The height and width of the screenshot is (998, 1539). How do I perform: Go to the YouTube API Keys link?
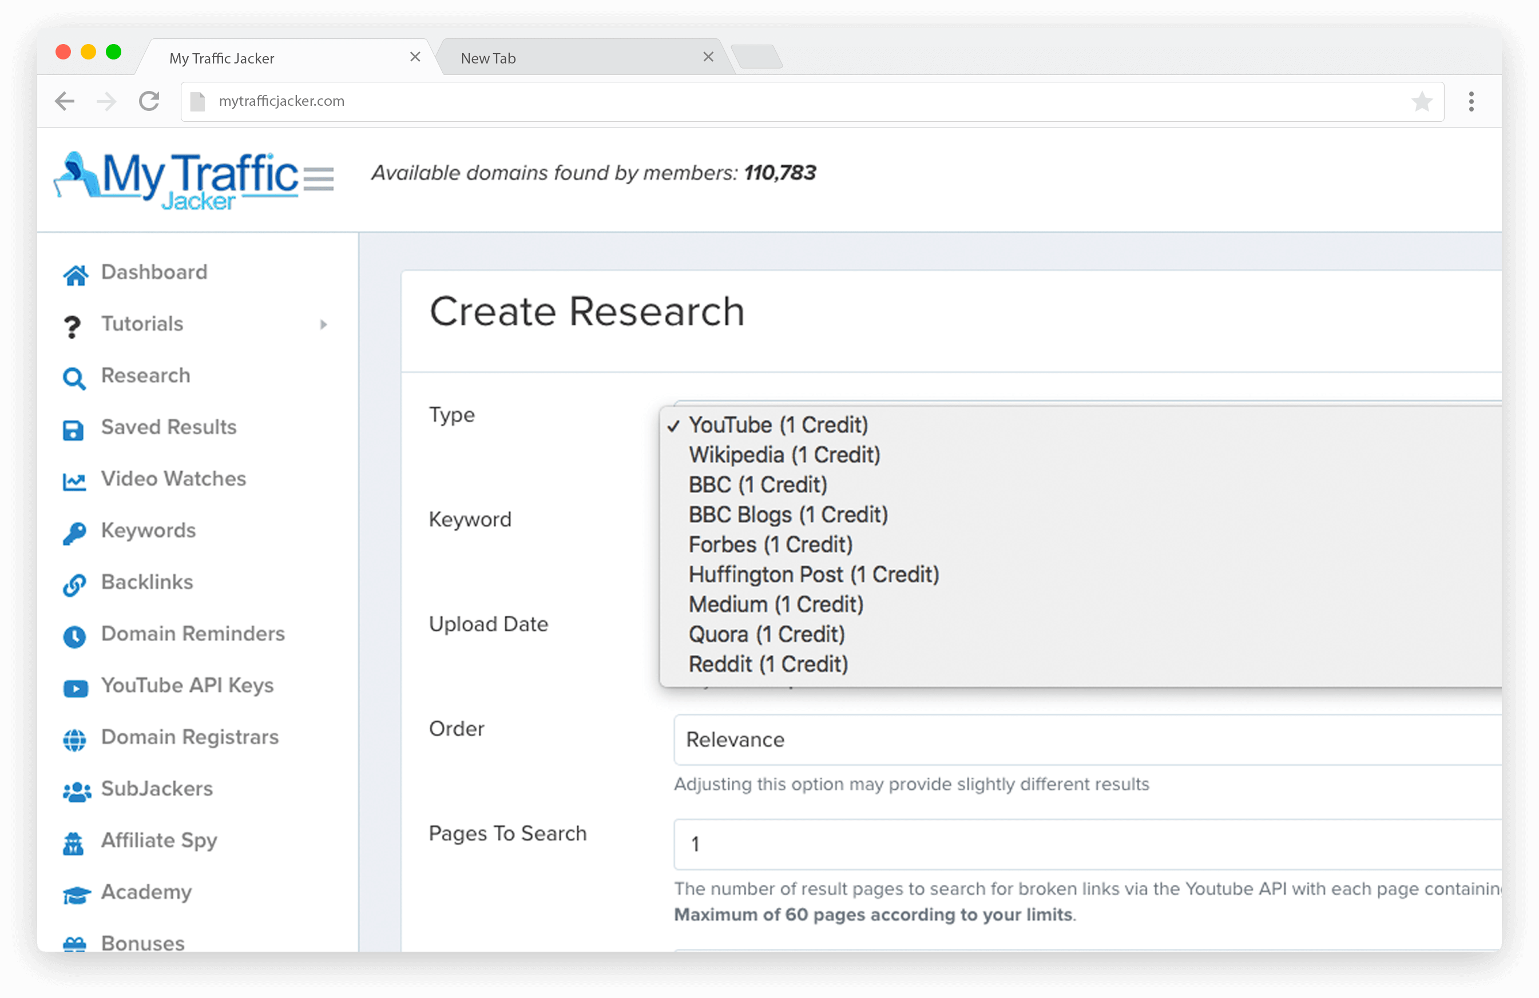(188, 686)
